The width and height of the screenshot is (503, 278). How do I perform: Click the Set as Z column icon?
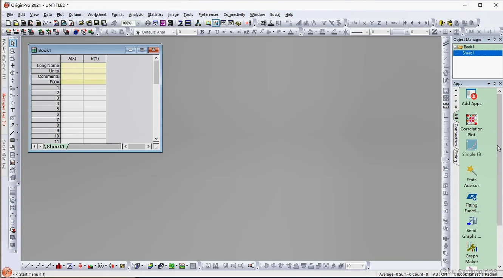[x=379, y=23]
